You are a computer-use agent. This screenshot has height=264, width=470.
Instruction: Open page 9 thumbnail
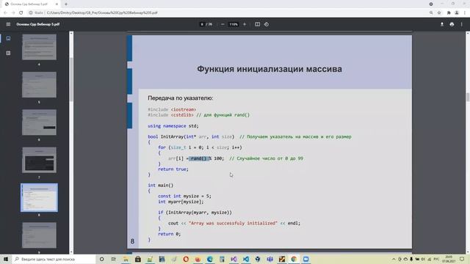pos(39,235)
